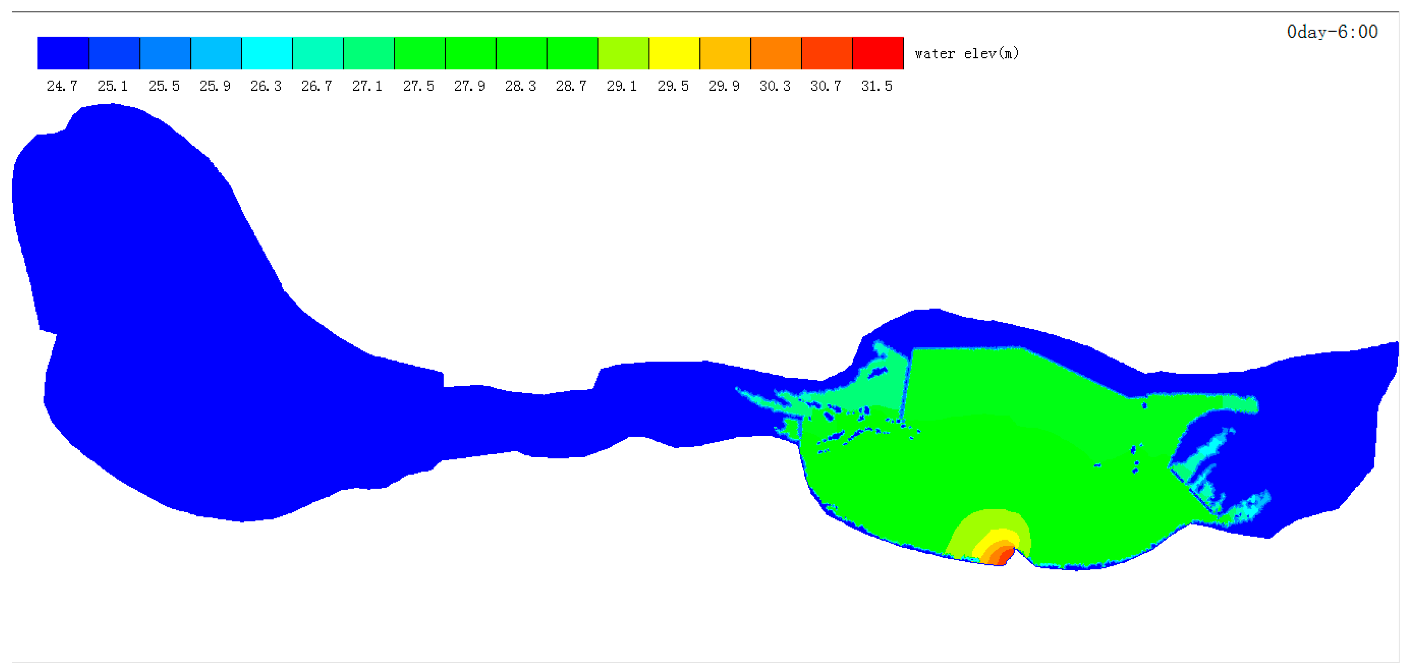Pick the yellow 29.5 legend swatch
This screenshot has height=672, width=1409.
(674, 53)
